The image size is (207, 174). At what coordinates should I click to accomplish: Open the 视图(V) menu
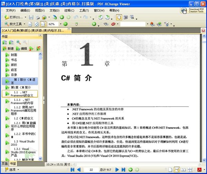40,10
